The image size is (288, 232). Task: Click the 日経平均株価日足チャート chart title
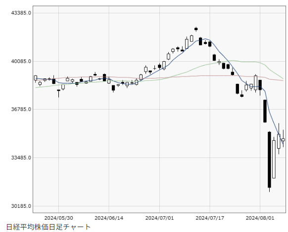48,227
